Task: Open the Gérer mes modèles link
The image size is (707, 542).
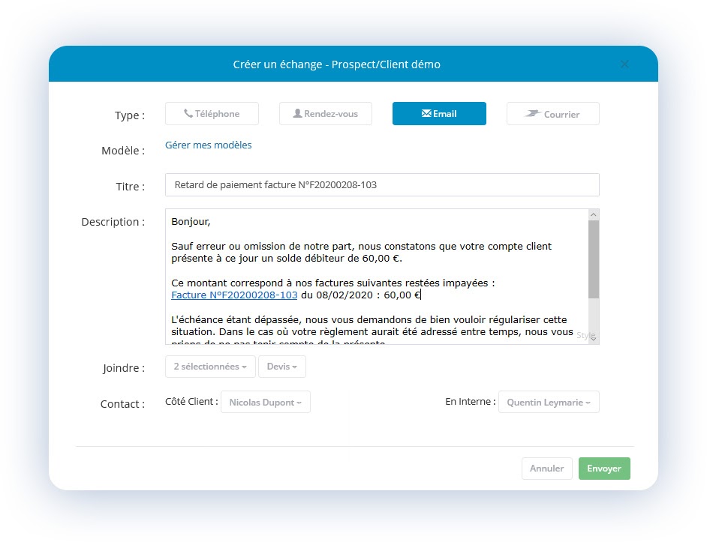Action: pos(209,145)
